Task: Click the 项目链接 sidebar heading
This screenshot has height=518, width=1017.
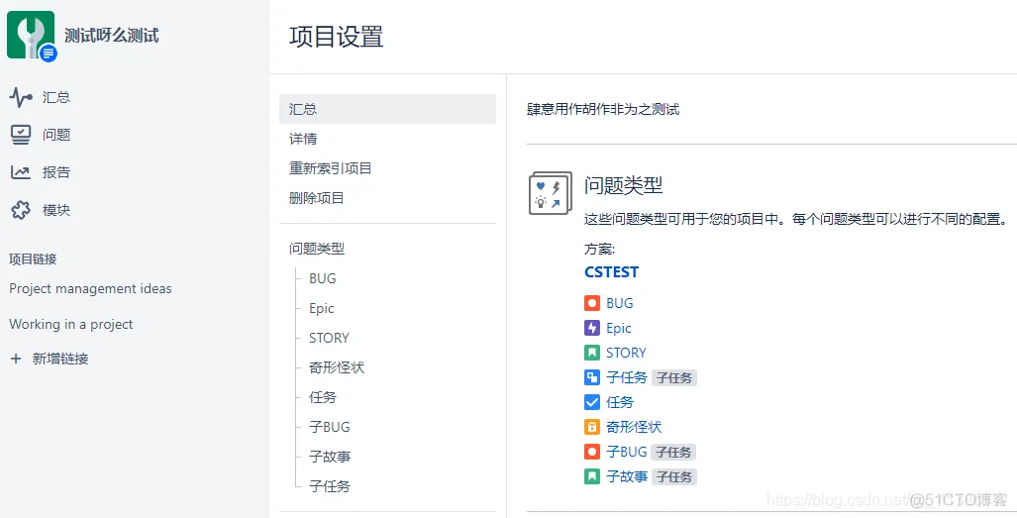Action: (33, 259)
